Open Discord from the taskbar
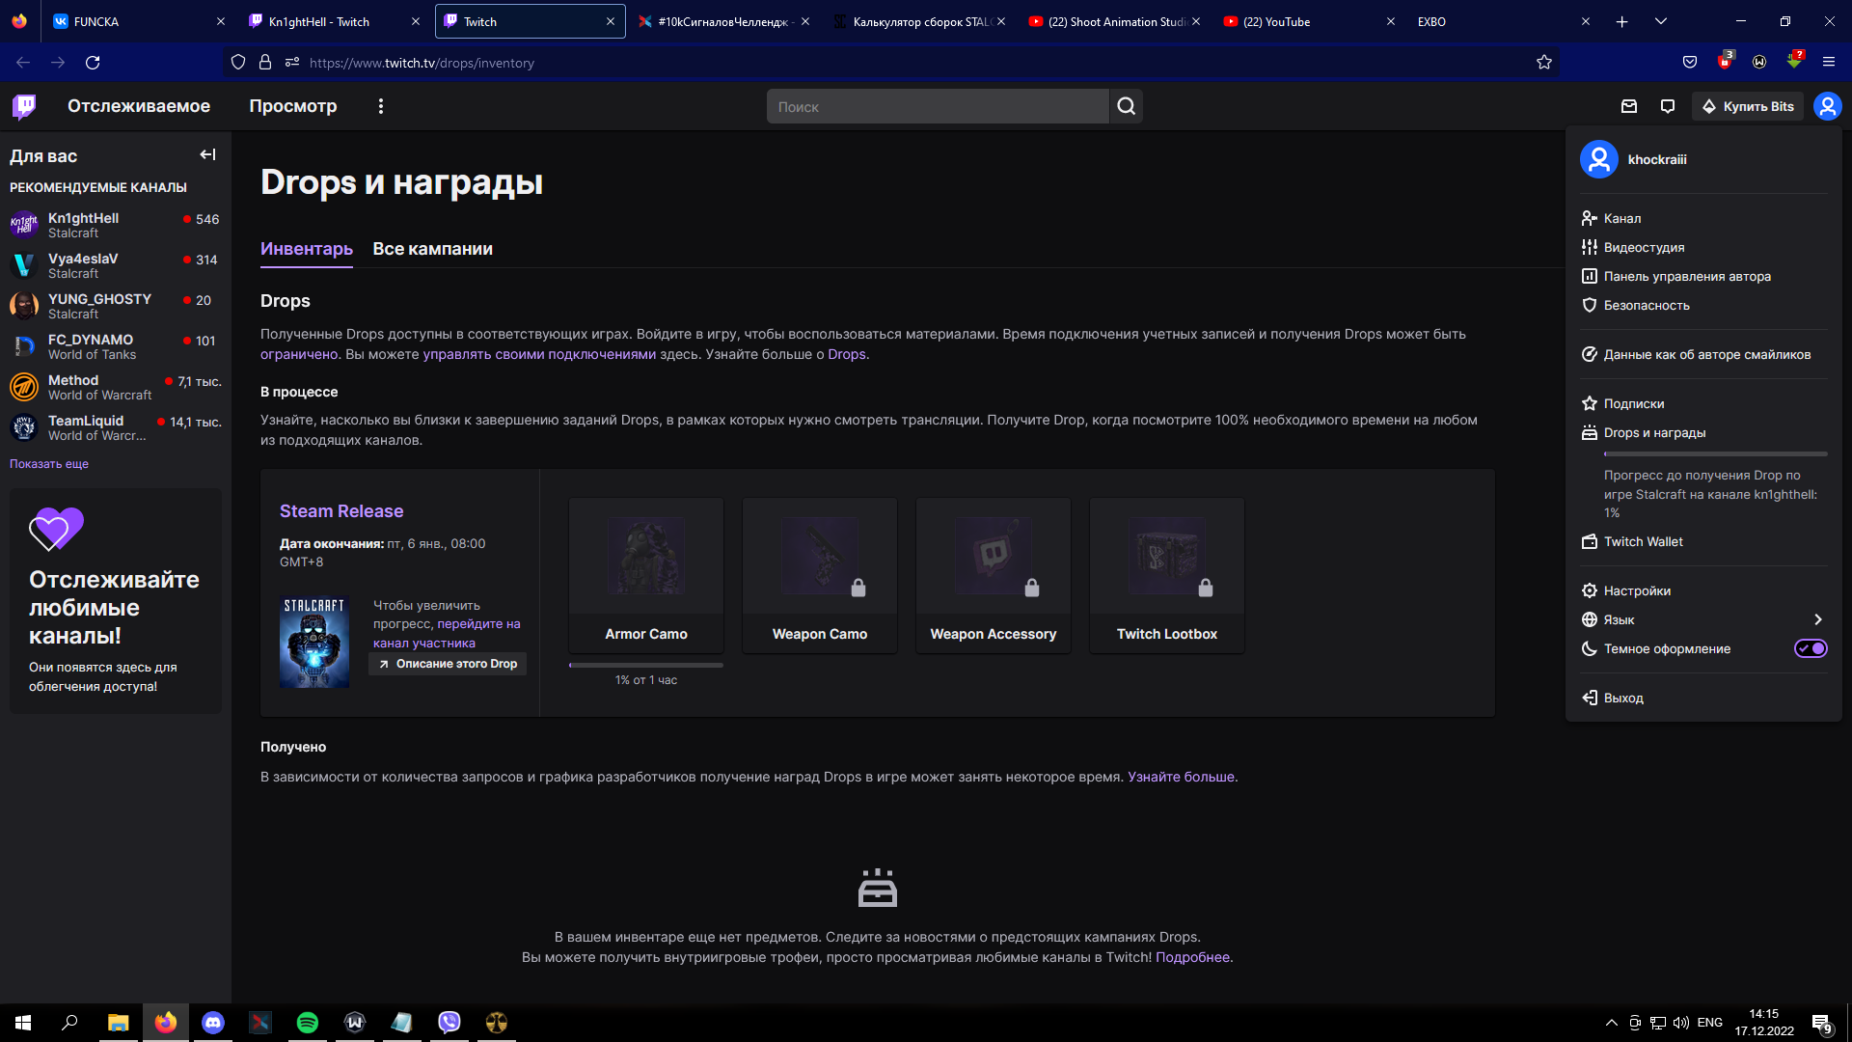The width and height of the screenshot is (1852, 1042). coord(213,1023)
